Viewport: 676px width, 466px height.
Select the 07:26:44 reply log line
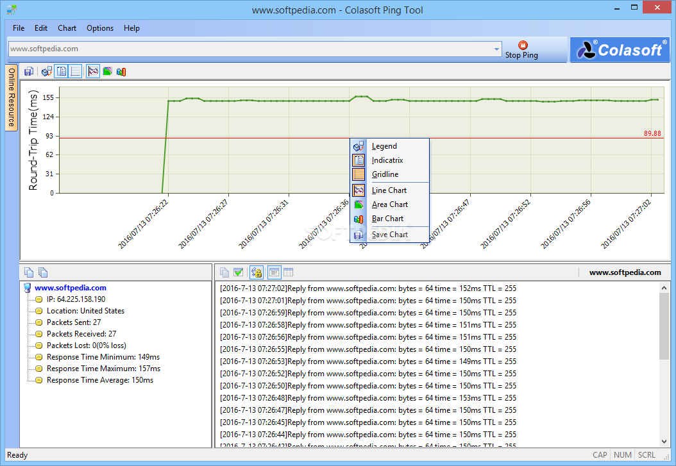(x=368, y=435)
